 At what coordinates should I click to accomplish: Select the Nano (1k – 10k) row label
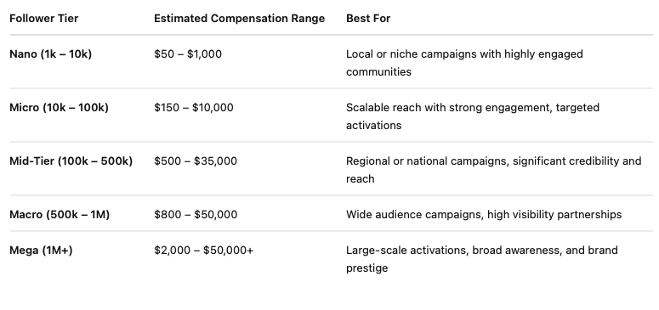(x=50, y=54)
